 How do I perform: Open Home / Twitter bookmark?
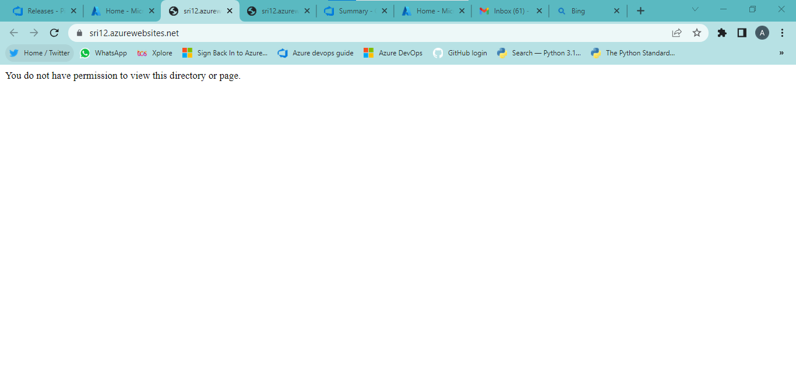click(x=40, y=53)
